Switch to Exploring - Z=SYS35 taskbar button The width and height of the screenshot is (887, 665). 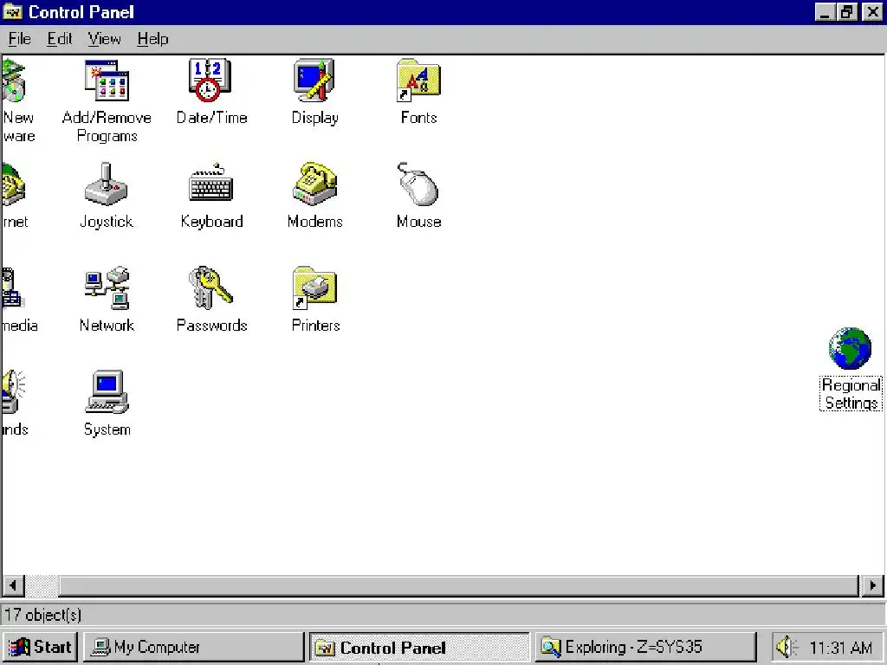point(644,647)
